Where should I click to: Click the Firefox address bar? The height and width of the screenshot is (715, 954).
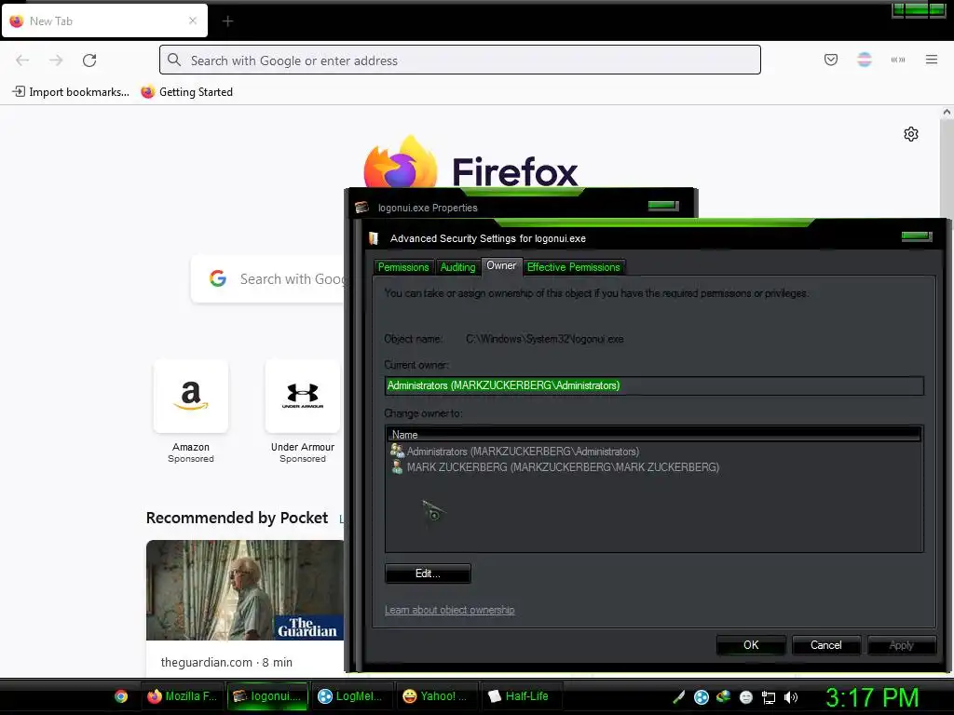pos(460,61)
